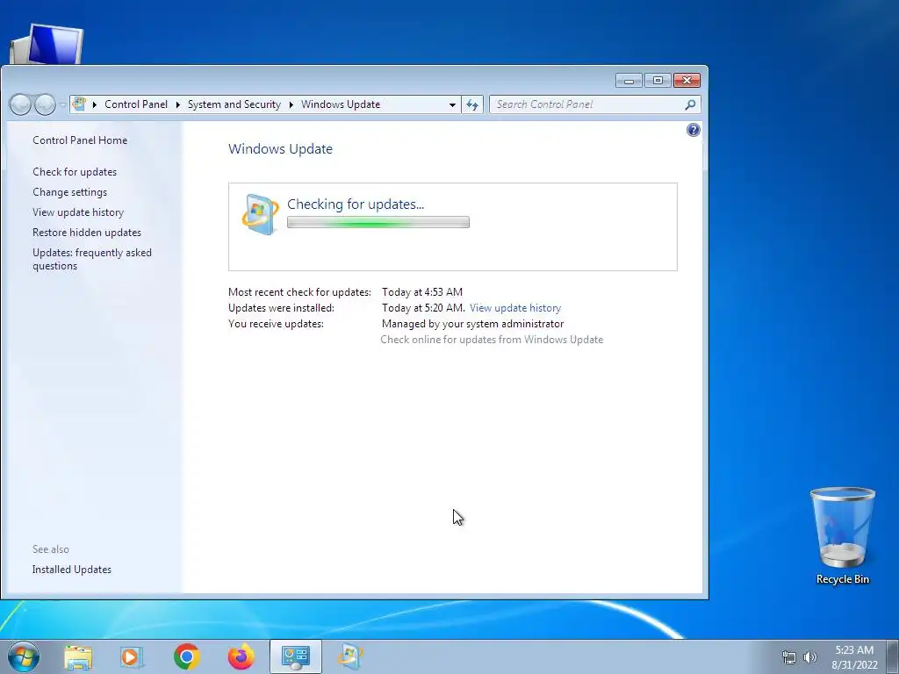Maximize the Windows Update window

[x=658, y=80]
